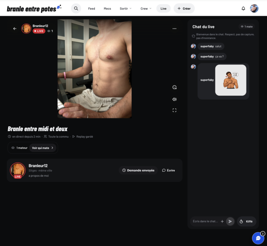This screenshot has width=267, height=246.
Task: Go to the Mecs tab
Action: pyautogui.click(x=107, y=8)
